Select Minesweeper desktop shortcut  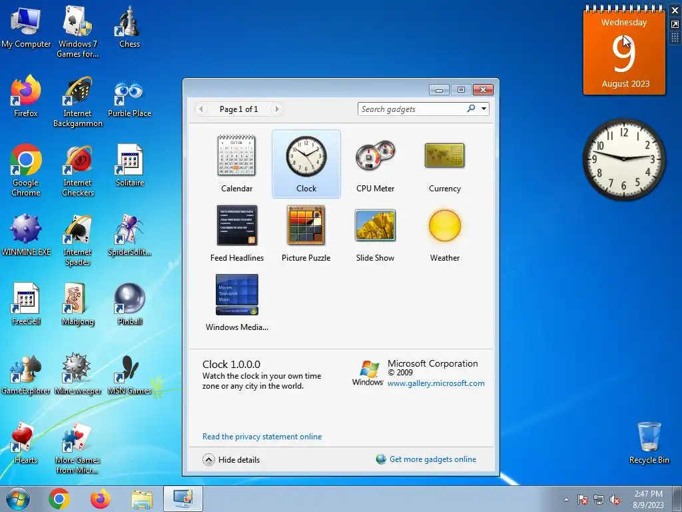click(x=78, y=373)
